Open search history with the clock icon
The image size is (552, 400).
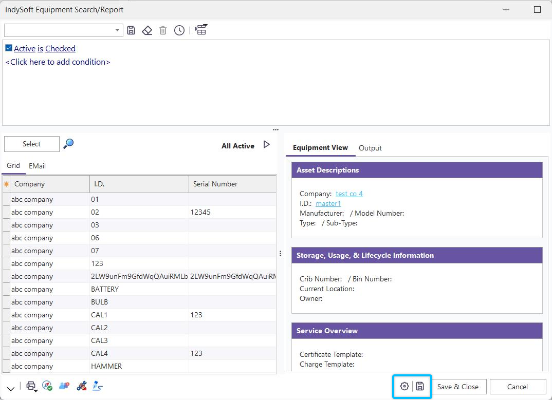tap(179, 30)
